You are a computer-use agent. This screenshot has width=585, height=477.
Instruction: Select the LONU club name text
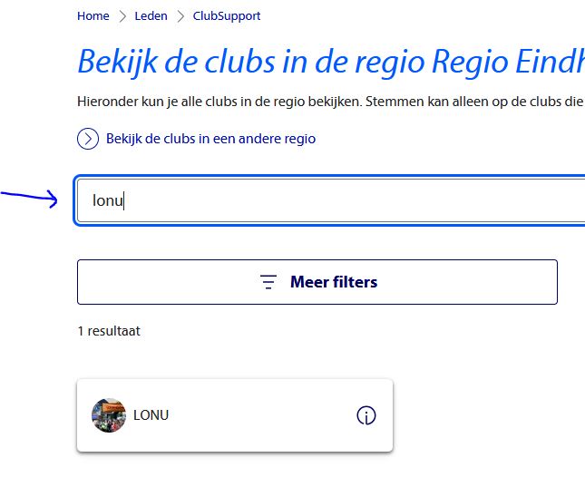[x=151, y=415]
